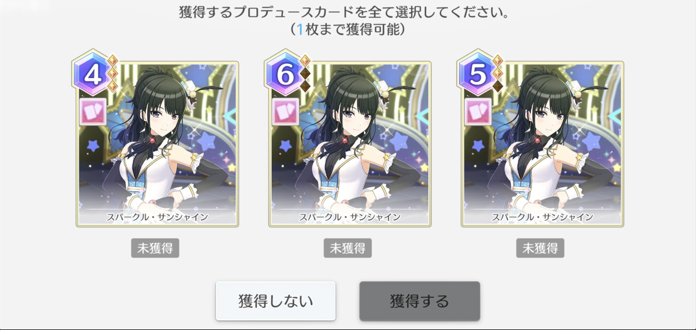The height and width of the screenshot is (330, 696).
Task: Click the diamond markers beside cost 6
Action: [x=305, y=73]
